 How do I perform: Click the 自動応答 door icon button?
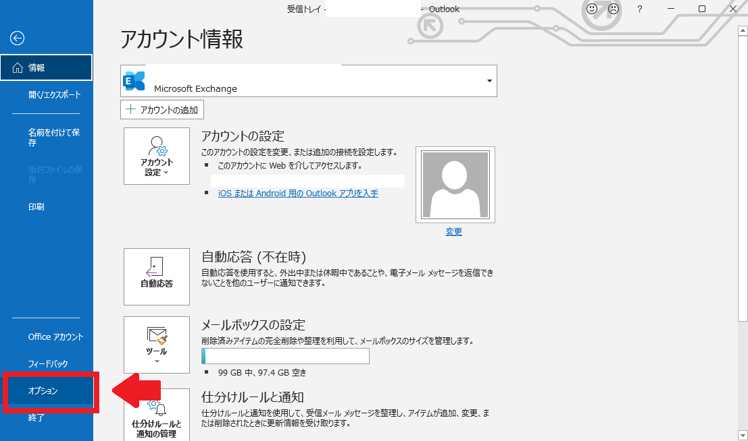[157, 276]
